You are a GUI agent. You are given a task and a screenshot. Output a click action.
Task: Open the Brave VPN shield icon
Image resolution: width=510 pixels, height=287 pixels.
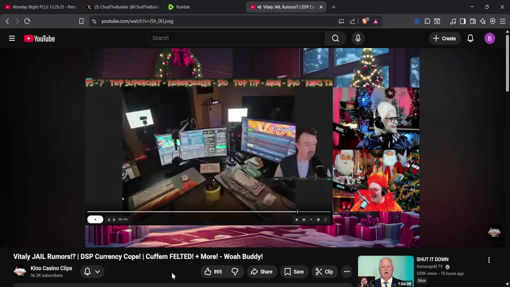point(493,21)
